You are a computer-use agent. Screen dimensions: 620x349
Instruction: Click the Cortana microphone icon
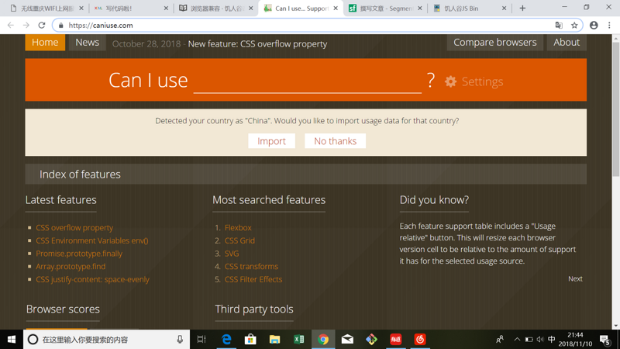tap(180, 340)
